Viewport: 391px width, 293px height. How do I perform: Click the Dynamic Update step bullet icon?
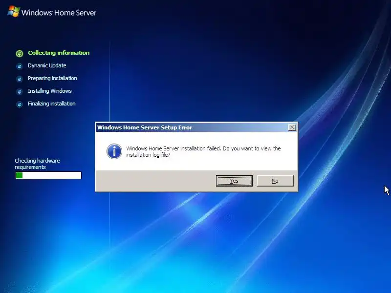click(20, 66)
